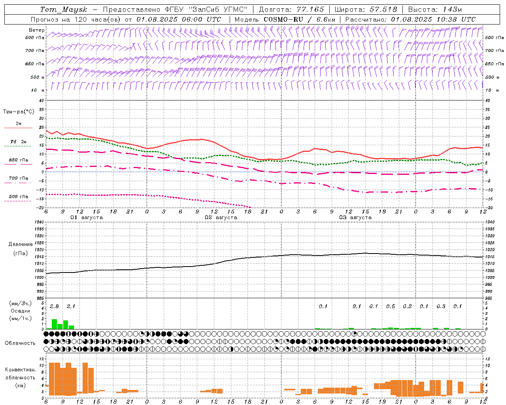Click the Модель COSMO-RU / 6.6км text

click(x=285, y=19)
